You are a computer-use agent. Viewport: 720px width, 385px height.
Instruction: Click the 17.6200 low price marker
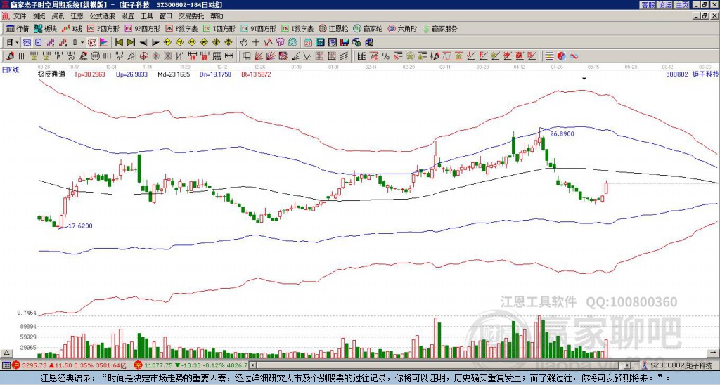click(x=80, y=226)
